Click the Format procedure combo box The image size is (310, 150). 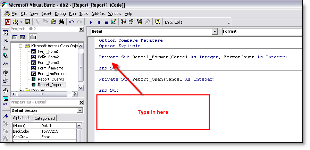coord(262,31)
